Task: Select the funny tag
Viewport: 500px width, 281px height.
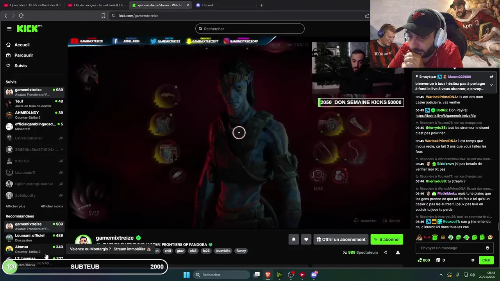Action: point(241,251)
